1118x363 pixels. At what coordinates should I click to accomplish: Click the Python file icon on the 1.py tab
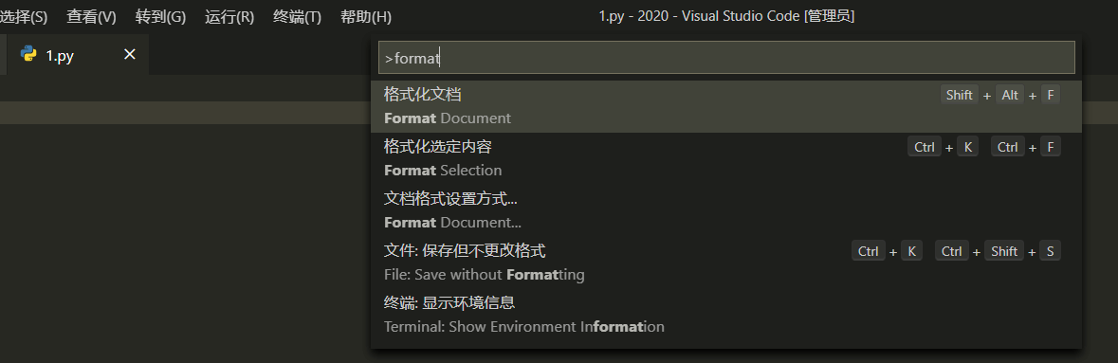28,55
